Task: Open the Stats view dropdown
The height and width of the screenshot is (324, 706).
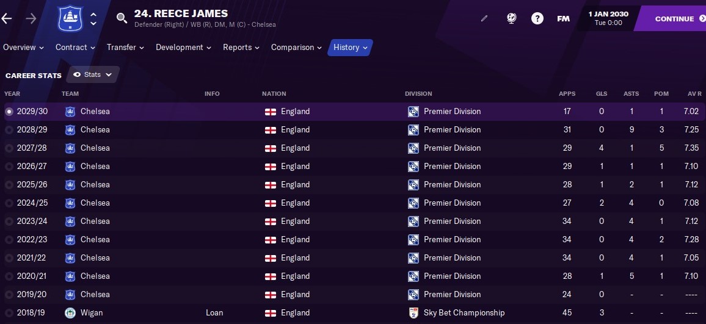Action: (x=93, y=74)
